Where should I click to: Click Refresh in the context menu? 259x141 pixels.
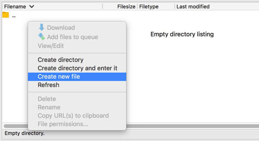[48, 85]
